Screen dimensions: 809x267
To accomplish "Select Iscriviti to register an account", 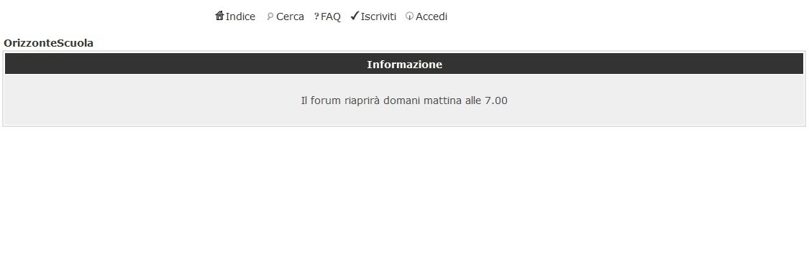I will (378, 17).
